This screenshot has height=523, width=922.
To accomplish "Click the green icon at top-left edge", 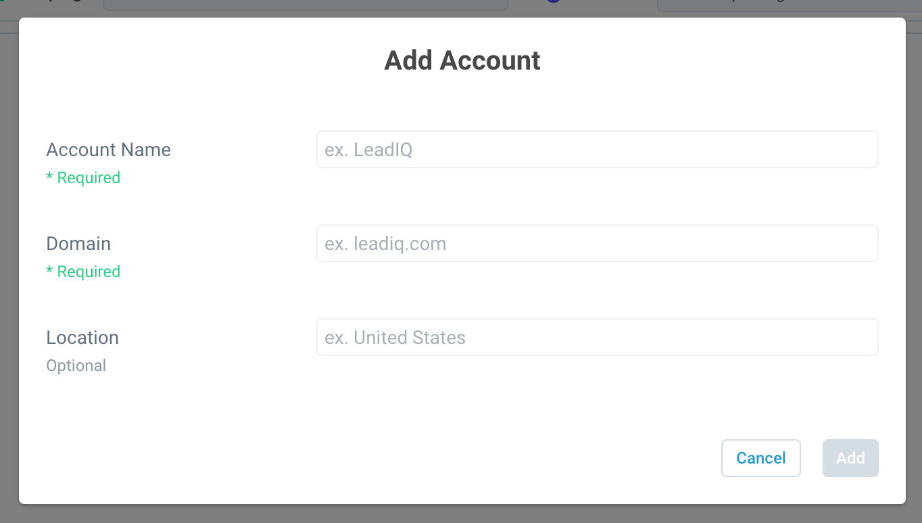I will pos(3,2).
